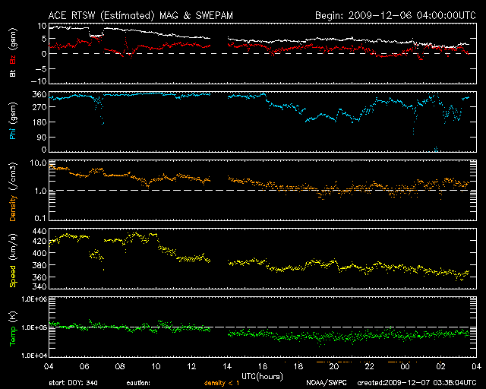Select the Begin 2009-12-06 timestamp text

pos(396,15)
